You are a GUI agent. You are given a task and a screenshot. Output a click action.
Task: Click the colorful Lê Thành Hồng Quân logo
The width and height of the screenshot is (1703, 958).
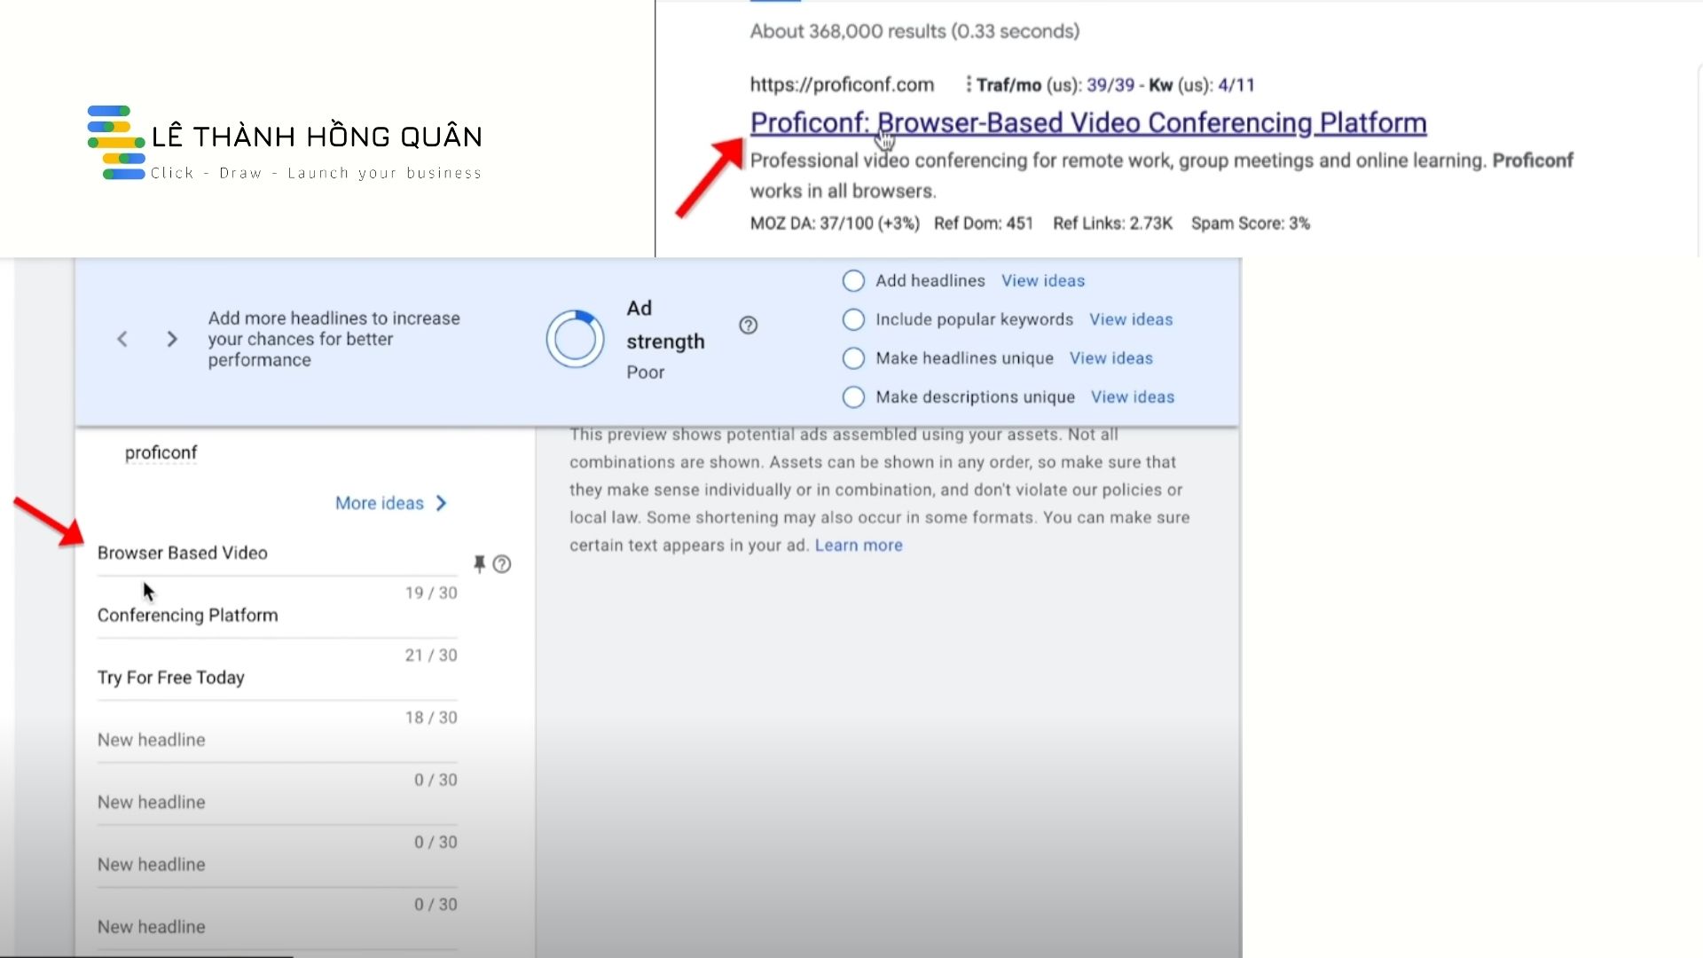(x=115, y=143)
